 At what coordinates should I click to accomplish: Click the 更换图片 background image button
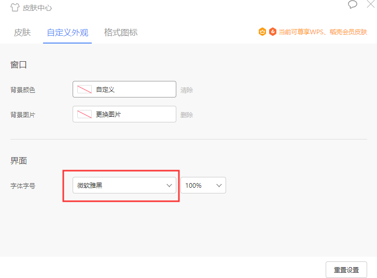coord(124,114)
